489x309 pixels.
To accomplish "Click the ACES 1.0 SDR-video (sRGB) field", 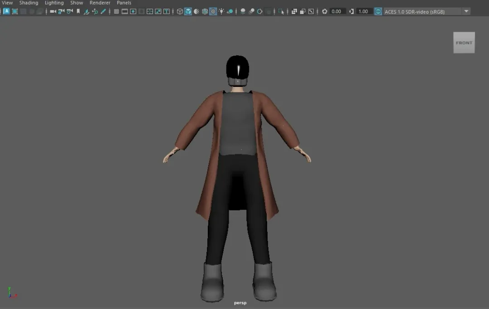I will pyautogui.click(x=422, y=11).
